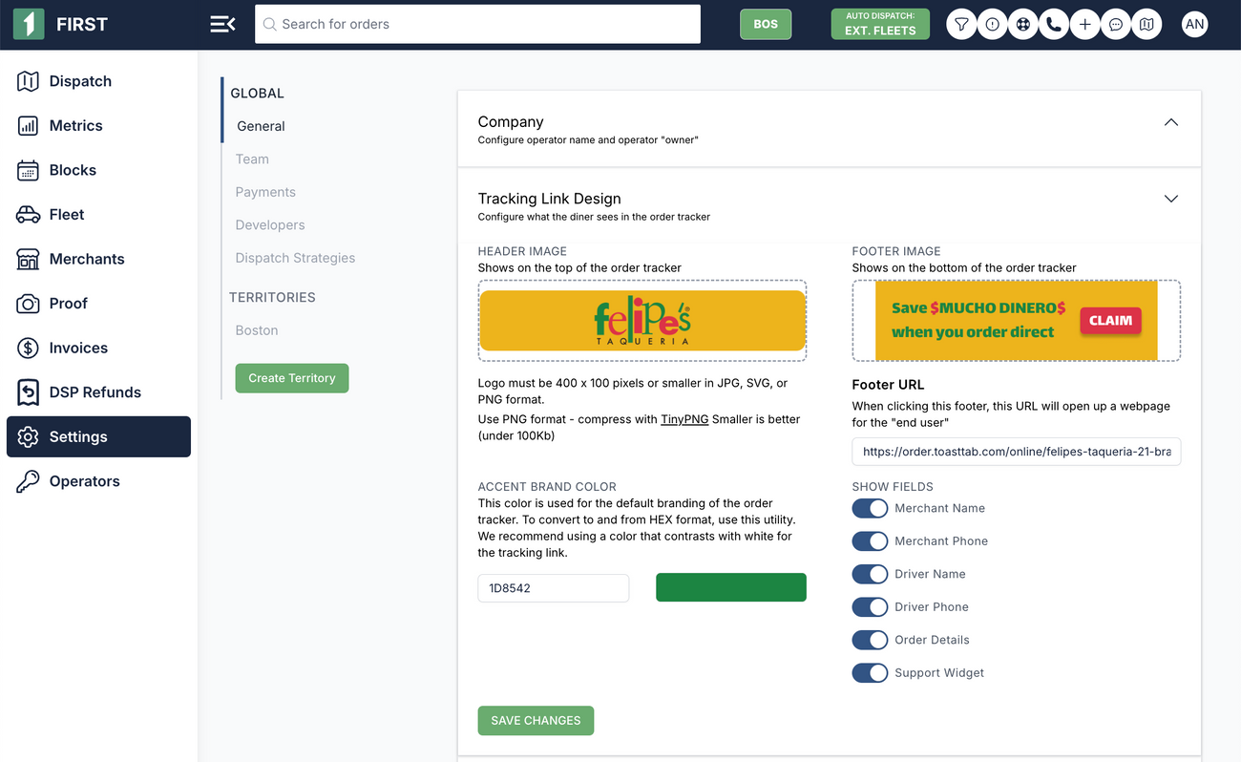The width and height of the screenshot is (1241, 762).
Task: Expand the Company section chevron
Action: tap(1171, 122)
